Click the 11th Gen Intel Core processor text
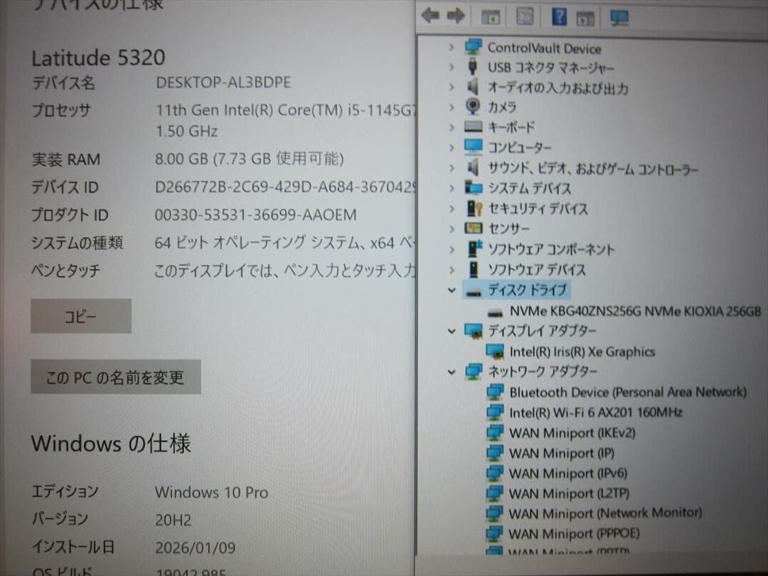 pos(285,110)
